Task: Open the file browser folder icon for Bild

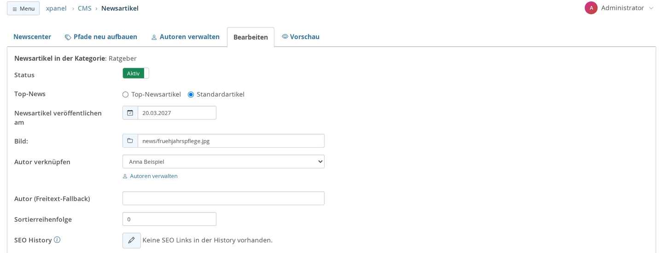Action: (130, 141)
